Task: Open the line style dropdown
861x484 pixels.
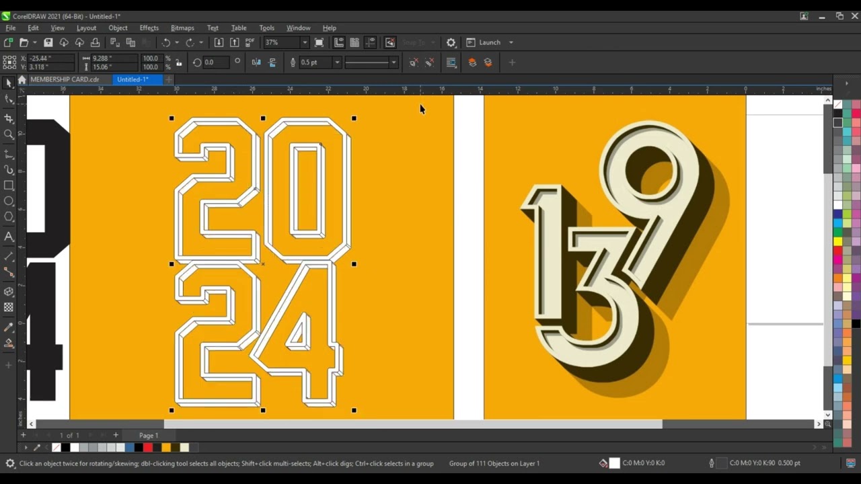Action: click(394, 63)
